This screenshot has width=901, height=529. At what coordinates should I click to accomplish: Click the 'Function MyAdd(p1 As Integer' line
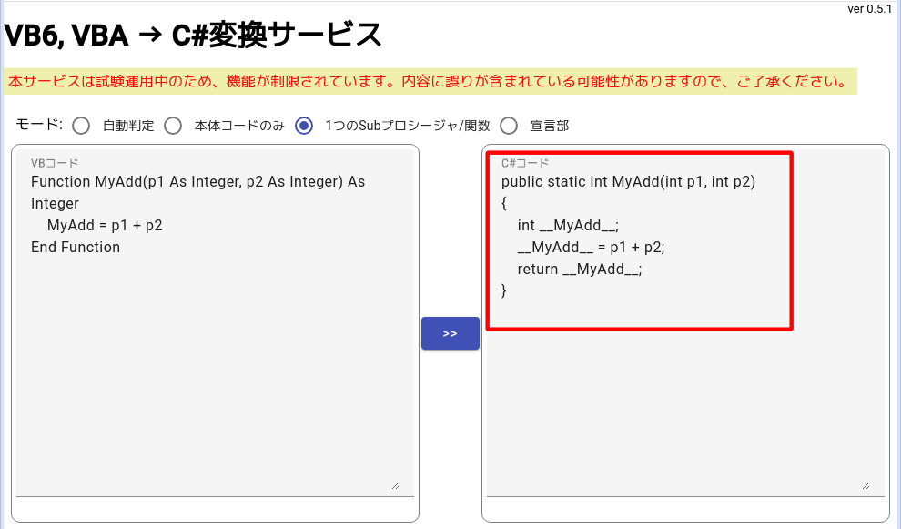coord(198,182)
